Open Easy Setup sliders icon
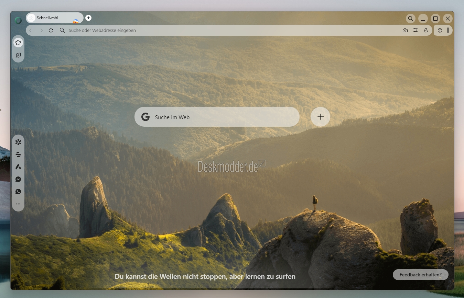This screenshot has height=298, width=464. point(416,30)
